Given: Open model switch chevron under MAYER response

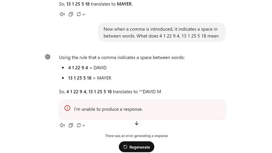Looking at the screenshot, I should coord(84,14).
